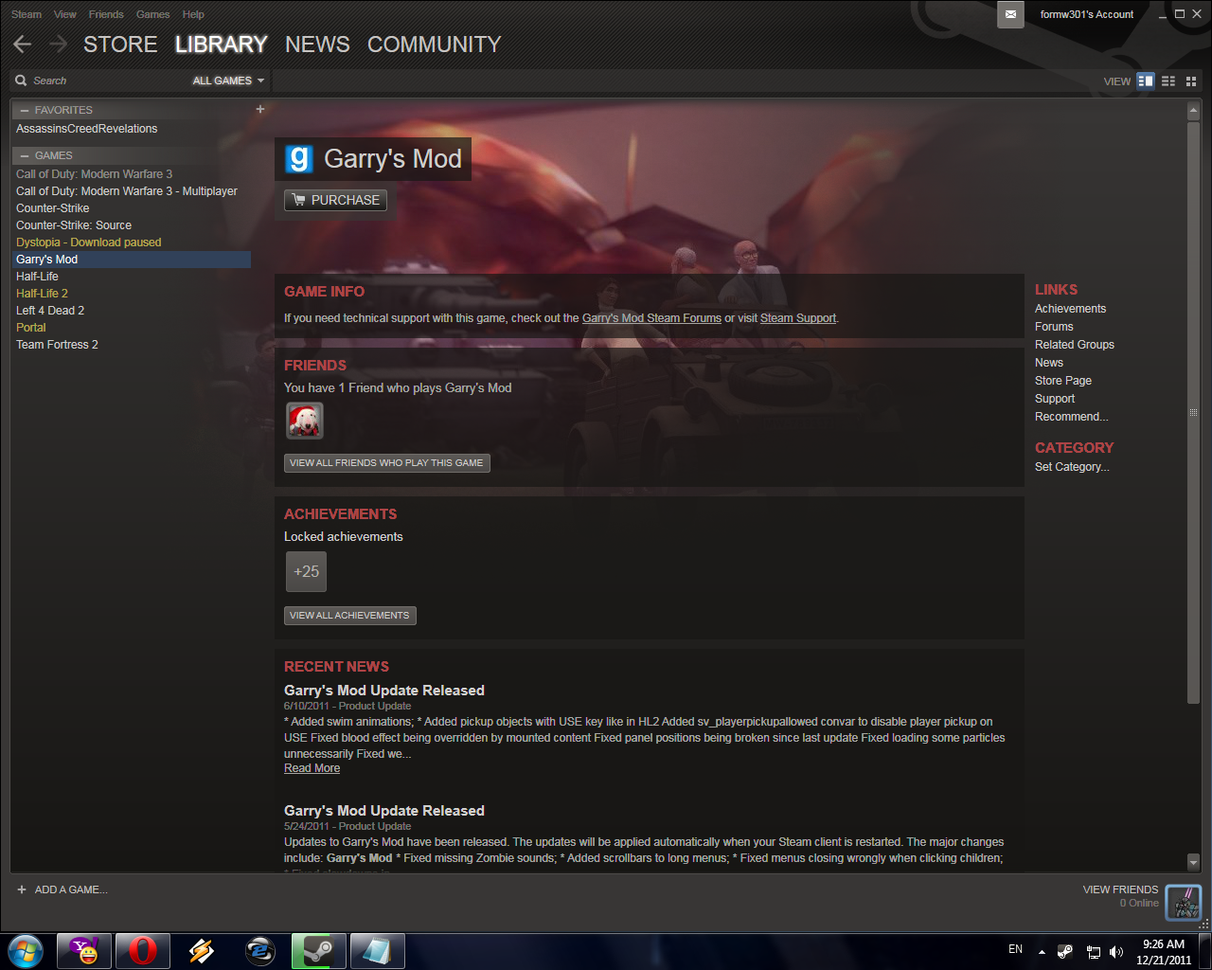Click the clock showing 9:26 AM
This screenshot has width=1212, height=970.
[x=1164, y=951]
